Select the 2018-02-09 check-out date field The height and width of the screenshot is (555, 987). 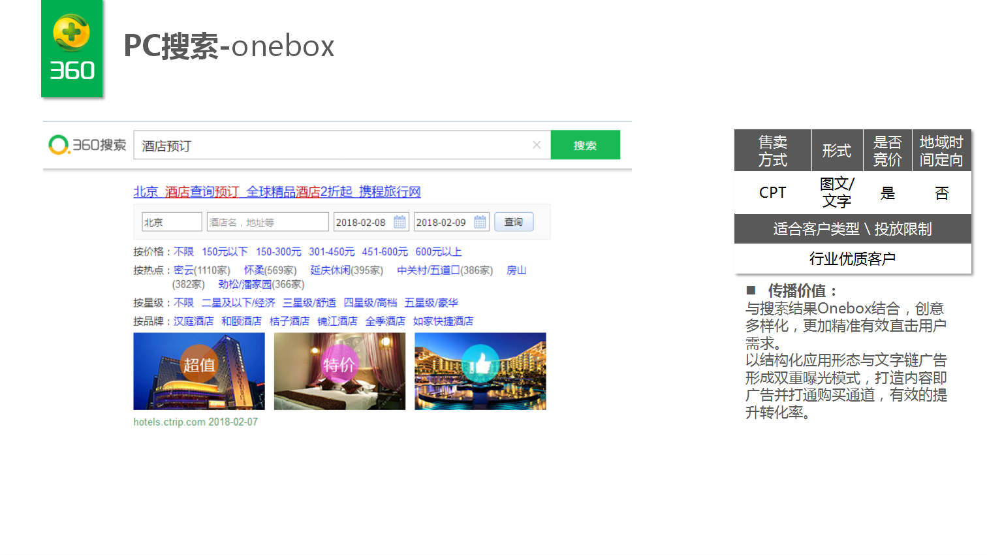pyautogui.click(x=451, y=222)
